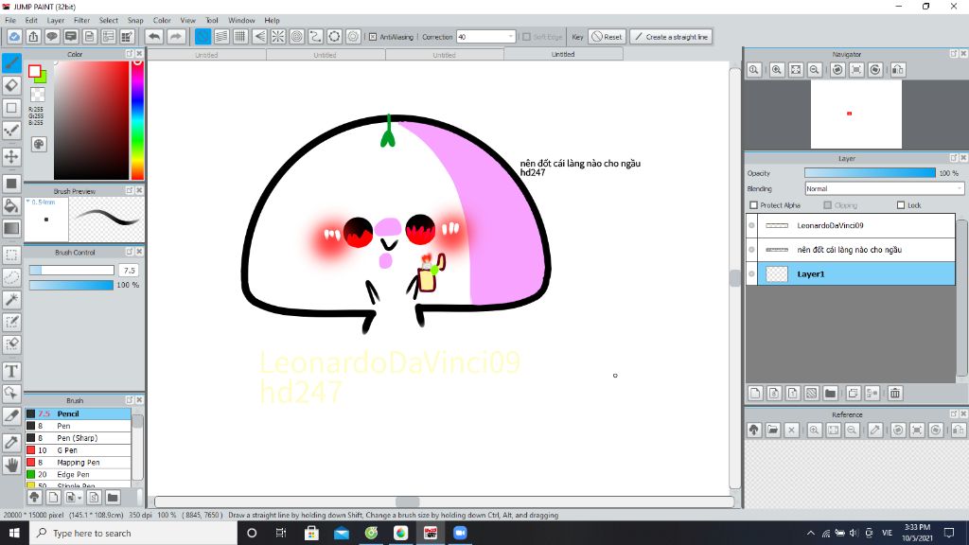This screenshot has height=545, width=969.
Task: Enable the concentric circle snap guide
Action: coord(296,37)
